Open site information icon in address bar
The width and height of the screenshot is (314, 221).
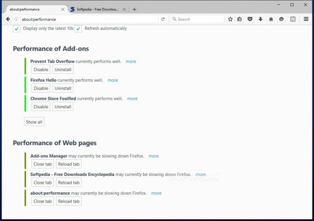(x=16, y=19)
